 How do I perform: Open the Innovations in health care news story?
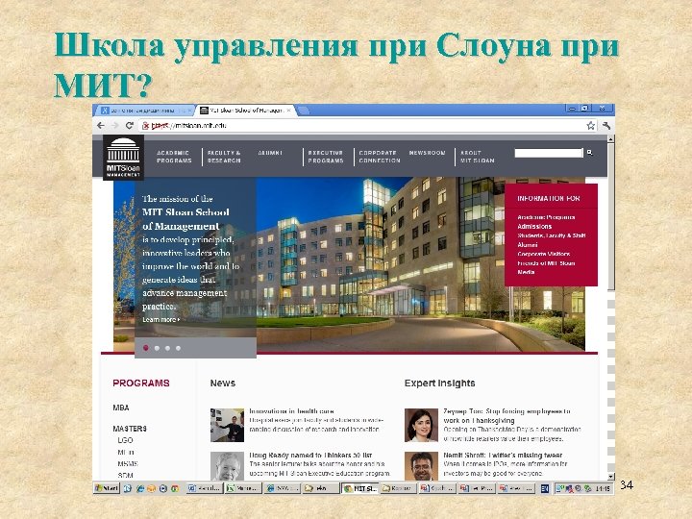click(x=292, y=411)
